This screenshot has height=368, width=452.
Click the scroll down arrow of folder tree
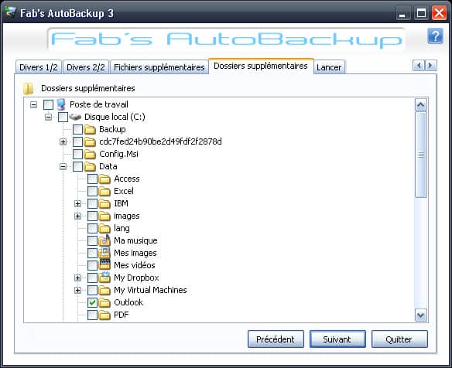coord(421,315)
